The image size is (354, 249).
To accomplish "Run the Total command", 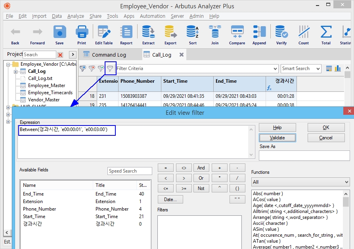I will tap(326, 35).
